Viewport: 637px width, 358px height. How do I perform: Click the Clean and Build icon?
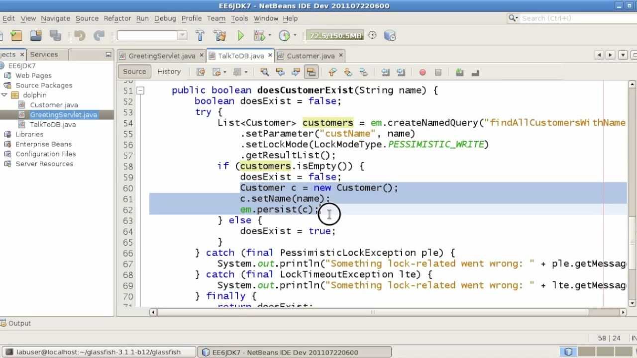point(220,35)
